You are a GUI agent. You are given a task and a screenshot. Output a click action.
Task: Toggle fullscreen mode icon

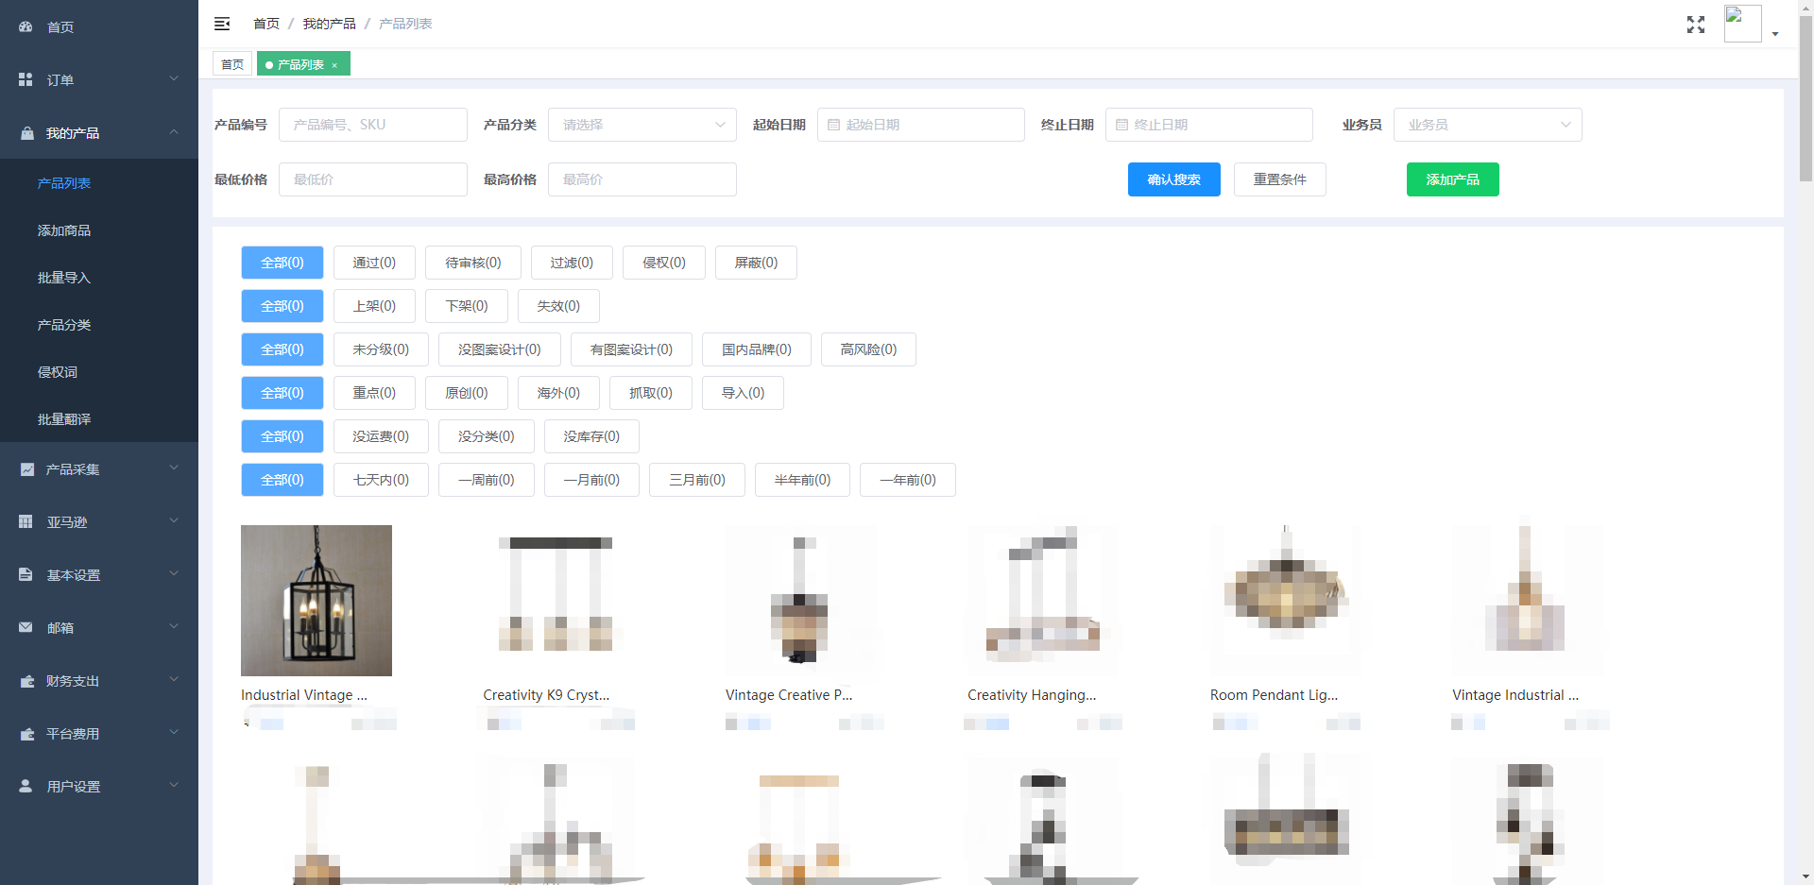(1695, 25)
